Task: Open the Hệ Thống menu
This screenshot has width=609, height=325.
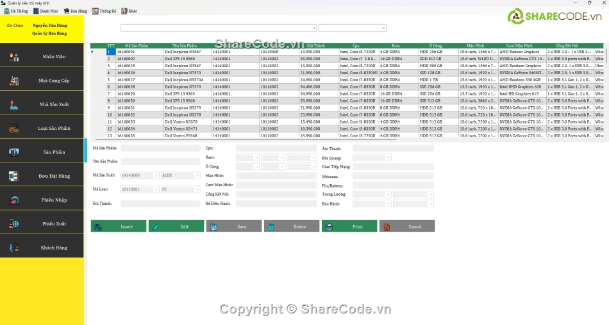Action: coord(16,11)
